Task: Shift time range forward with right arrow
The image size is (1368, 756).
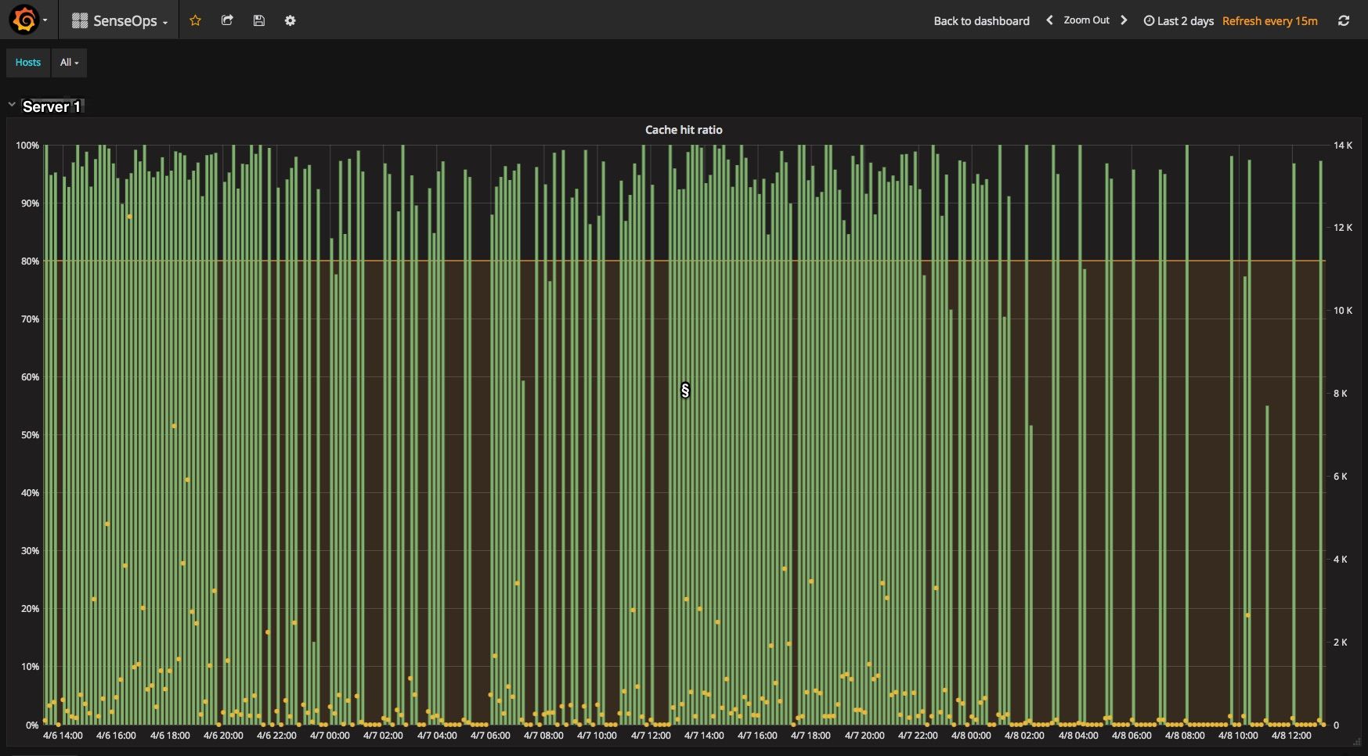Action: click(1124, 20)
